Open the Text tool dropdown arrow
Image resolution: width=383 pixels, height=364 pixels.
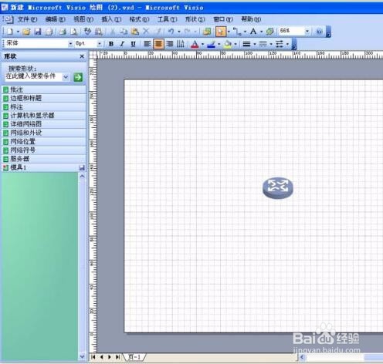point(261,32)
